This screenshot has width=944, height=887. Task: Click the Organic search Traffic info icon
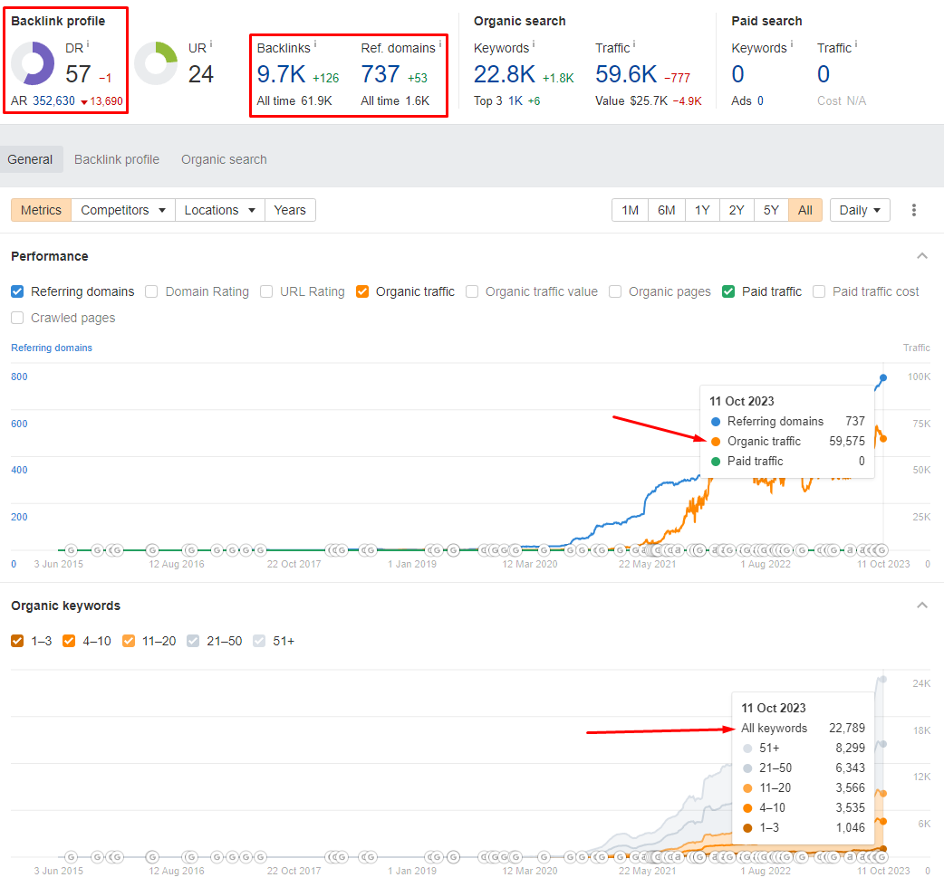(x=634, y=44)
